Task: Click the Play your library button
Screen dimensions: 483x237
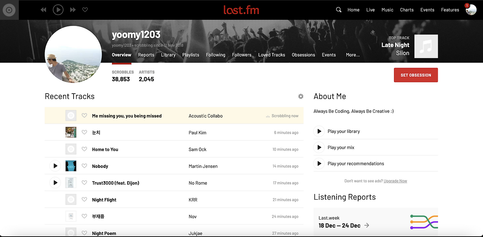Action: click(319, 131)
